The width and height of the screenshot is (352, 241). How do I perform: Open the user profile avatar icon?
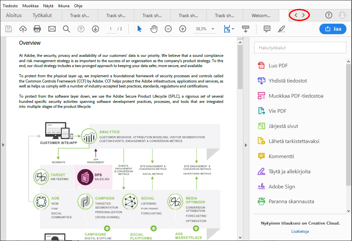coord(342,15)
